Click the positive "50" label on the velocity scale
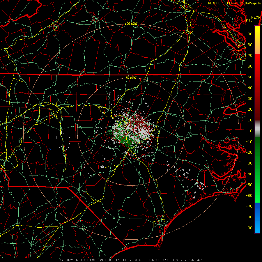This screenshot has width=262, height=262. 250,77
